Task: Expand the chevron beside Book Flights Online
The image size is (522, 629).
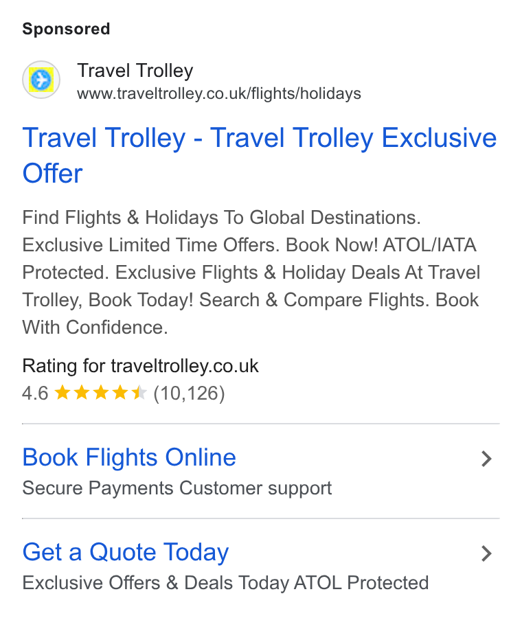Action: (486, 459)
